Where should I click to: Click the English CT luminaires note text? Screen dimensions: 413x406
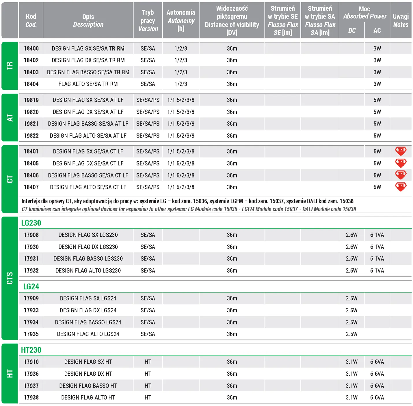(189, 209)
